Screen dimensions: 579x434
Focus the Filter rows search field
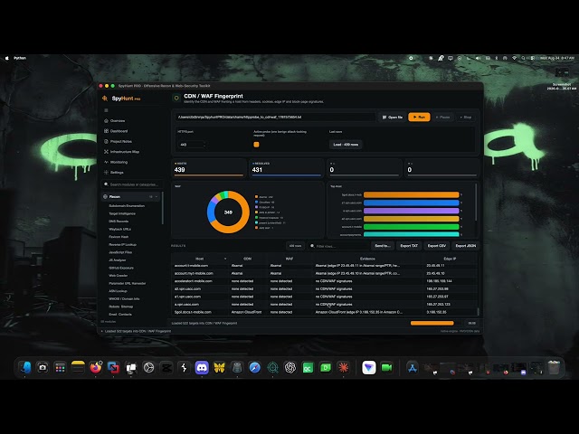click(x=337, y=246)
